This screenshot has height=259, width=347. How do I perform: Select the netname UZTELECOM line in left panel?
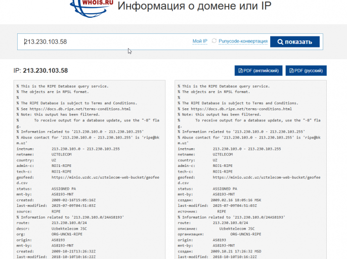(x=44, y=154)
